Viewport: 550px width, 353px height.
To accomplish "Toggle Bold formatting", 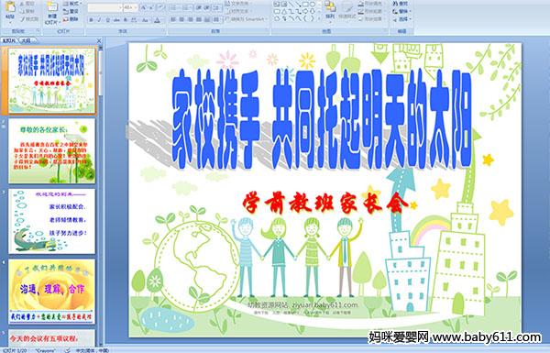I will tap(91, 20).
